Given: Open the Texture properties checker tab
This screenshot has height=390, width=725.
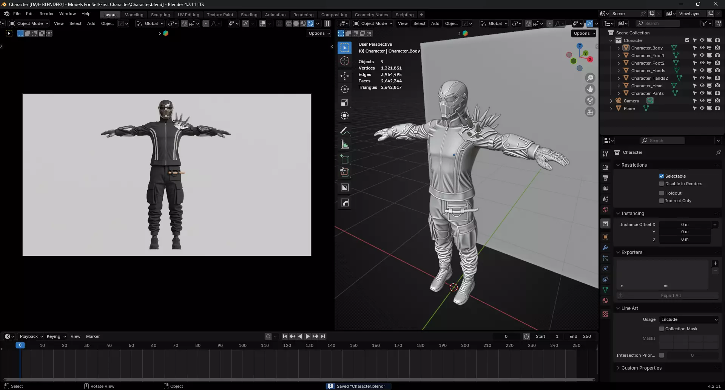Looking at the screenshot, I should pos(605,314).
